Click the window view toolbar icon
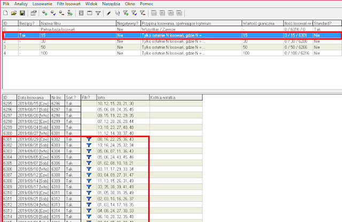The height and width of the screenshot is (222, 342). [89, 13]
